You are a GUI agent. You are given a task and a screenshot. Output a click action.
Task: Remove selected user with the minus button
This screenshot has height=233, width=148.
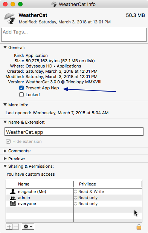point(15,227)
